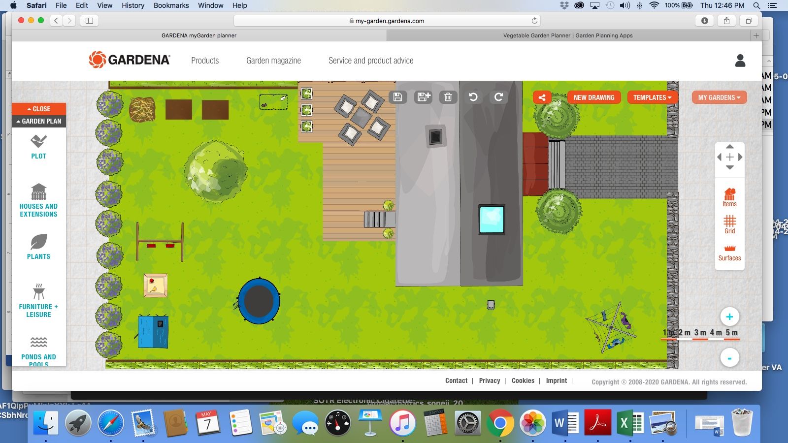This screenshot has width=788, height=443.
Task: Start a New Drawing
Action: pyautogui.click(x=594, y=97)
